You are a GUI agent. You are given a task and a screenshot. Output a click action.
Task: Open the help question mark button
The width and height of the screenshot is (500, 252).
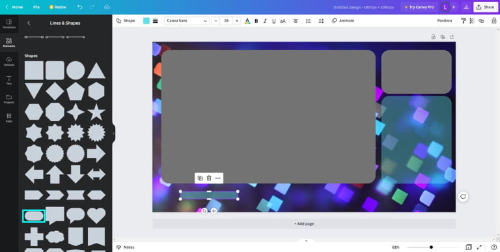[494, 247]
